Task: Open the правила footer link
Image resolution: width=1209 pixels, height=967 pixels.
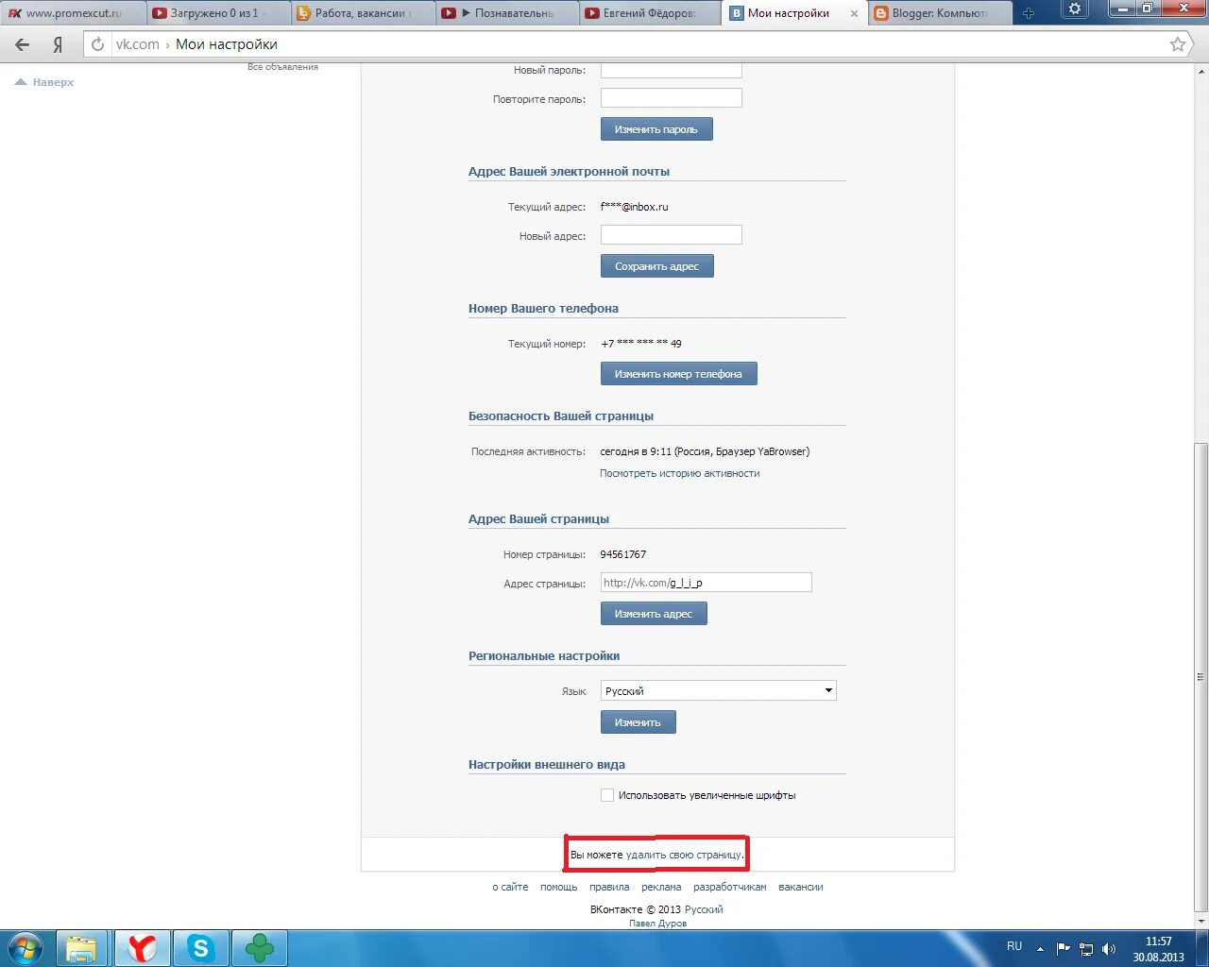Action: point(609,887)
